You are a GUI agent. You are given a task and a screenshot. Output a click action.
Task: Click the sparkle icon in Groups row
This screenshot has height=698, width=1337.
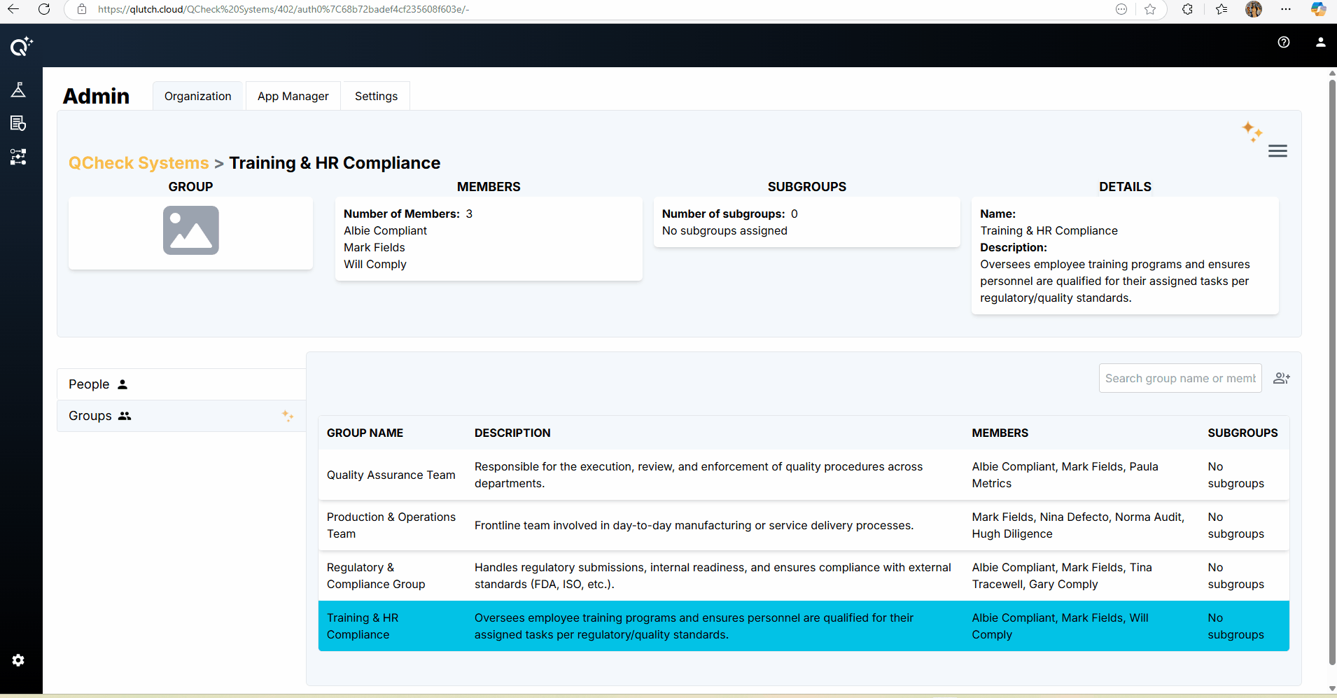287,416
